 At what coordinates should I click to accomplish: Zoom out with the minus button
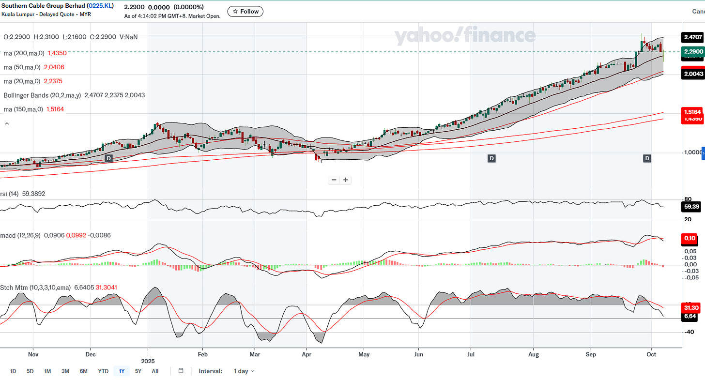[x=334, y=180]
